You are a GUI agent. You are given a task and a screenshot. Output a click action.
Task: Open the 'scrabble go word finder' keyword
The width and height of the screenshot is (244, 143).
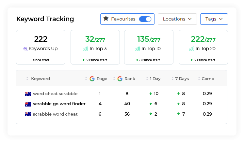59,104
